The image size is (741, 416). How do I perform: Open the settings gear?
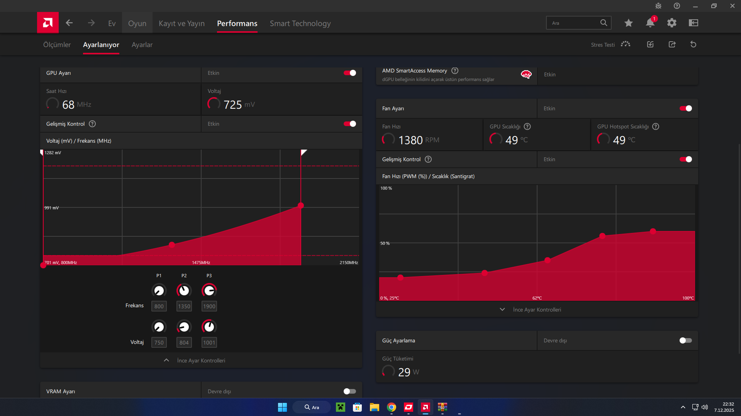pos(672,23)
